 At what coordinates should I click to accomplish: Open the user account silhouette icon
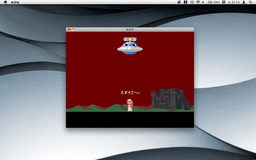pyautogui.click(x=244, y=2)
